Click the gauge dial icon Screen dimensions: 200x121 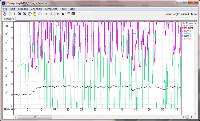tap(30, 14)
